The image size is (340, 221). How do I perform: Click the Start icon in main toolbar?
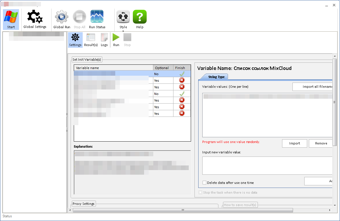pos(11,19)
